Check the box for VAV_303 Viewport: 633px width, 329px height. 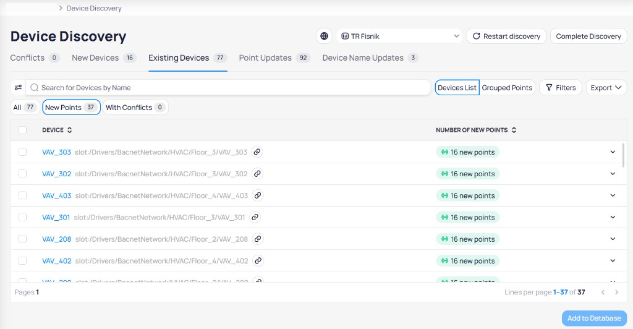23,152
